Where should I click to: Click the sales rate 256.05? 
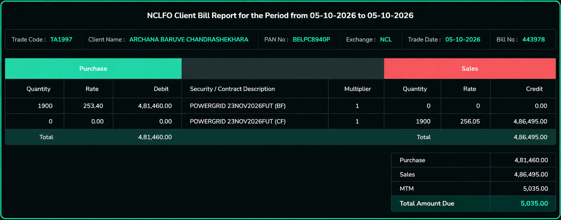[470, 121]
